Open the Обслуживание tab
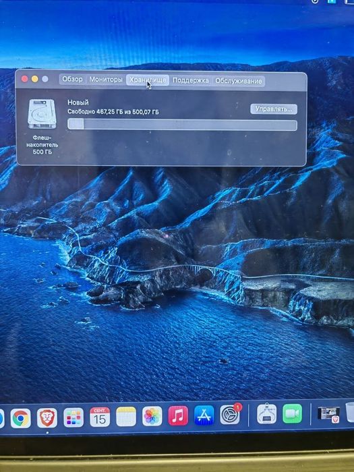The width and height of the screenshot is (354, 472). coord(239,81)
